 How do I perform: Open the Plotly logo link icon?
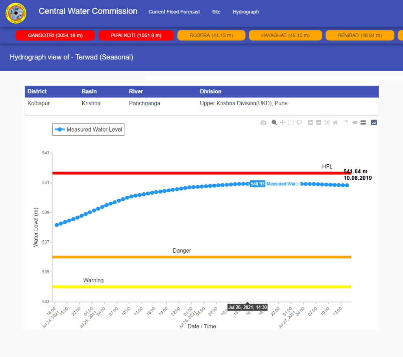[x=374, y=123]
